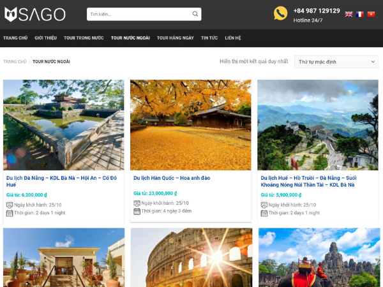Open the Giới Thiệu menu item
The image size is (383, 287).
46,38
